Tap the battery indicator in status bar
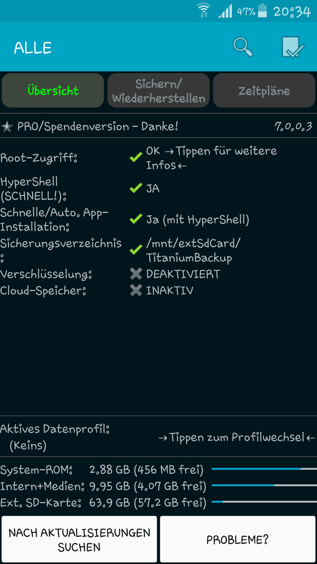Screen dimensions: 317x564 263,11
